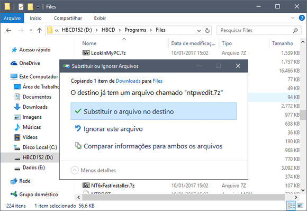Image resolution: width=307 pixels, height=211 pixels.
Task: Open Rede in navigation pane
Action: pyautogui.click(x=25, y=181)
